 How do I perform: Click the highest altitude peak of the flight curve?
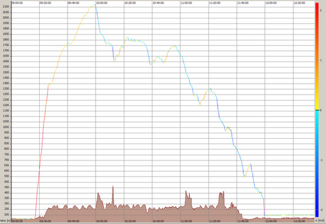[95, 5]
